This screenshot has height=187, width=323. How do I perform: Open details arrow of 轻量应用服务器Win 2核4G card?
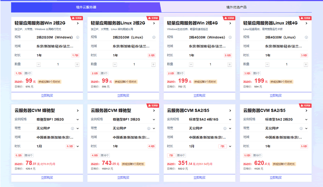click(230, 23)
